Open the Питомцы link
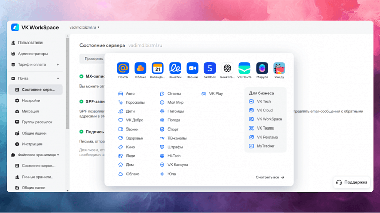Image resolution: width=380 pixels, height=213 pixels. (x=176, y=111)
